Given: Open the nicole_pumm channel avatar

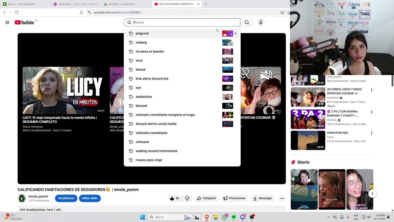Looking at the screenshot, I should point(22,198).
